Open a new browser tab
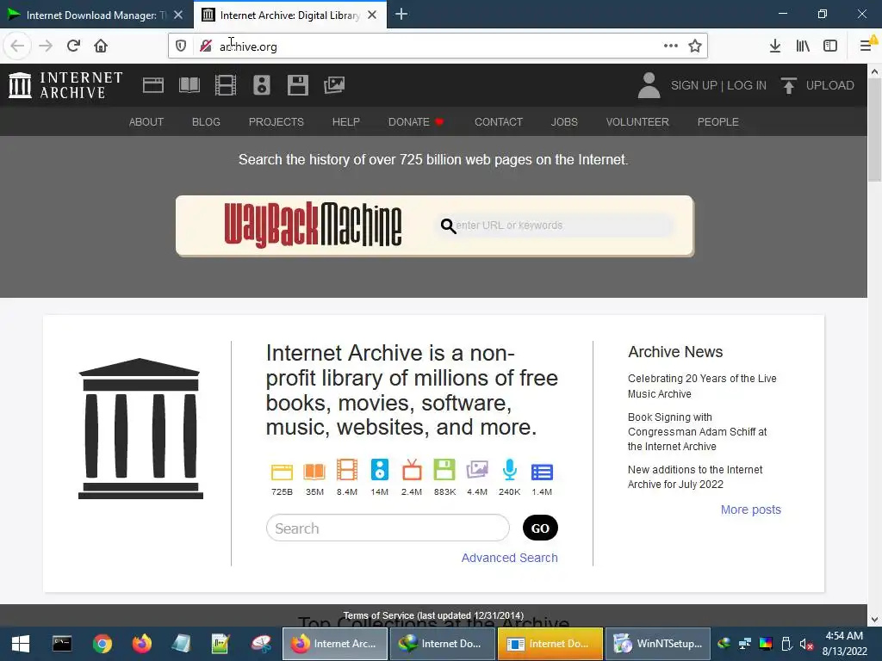 coord(401,15)
